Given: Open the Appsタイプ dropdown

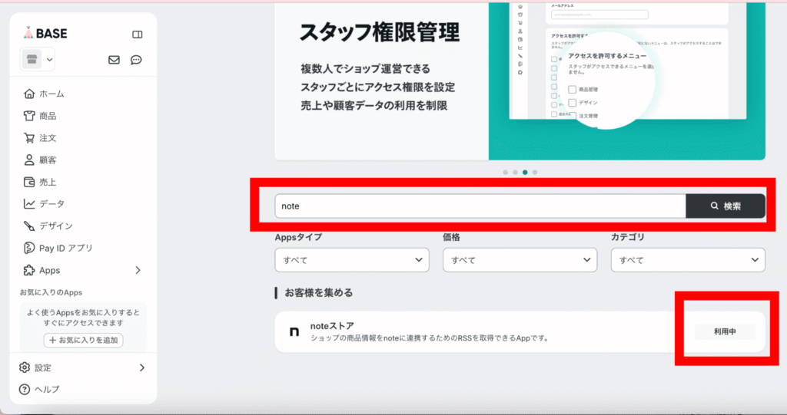Looking at the screenshot, I should (x=352, y=260).
